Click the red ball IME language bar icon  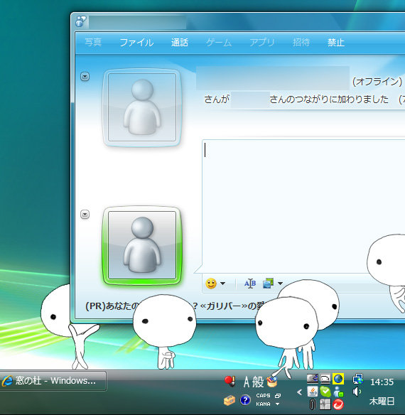(230, 381)
